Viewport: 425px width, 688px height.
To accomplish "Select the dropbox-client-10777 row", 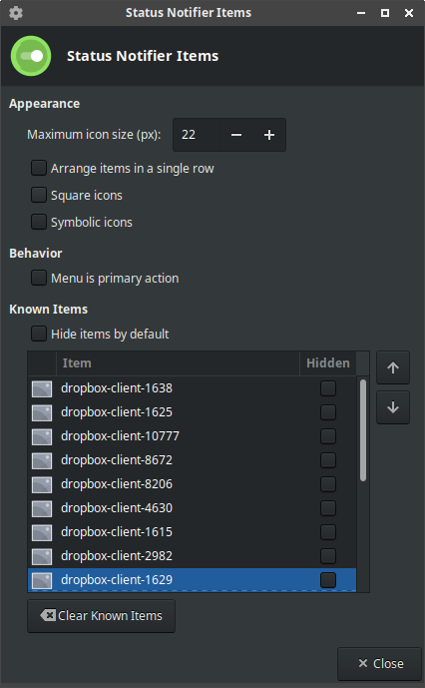I will tap(193, 436).
